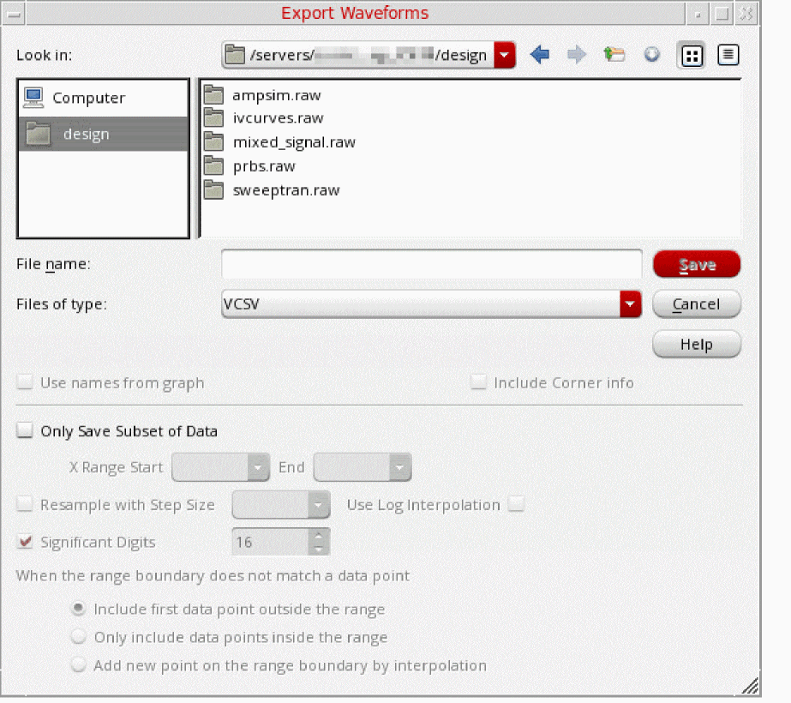
Task: Select Only include data points inside range
Action: [78, 637]
